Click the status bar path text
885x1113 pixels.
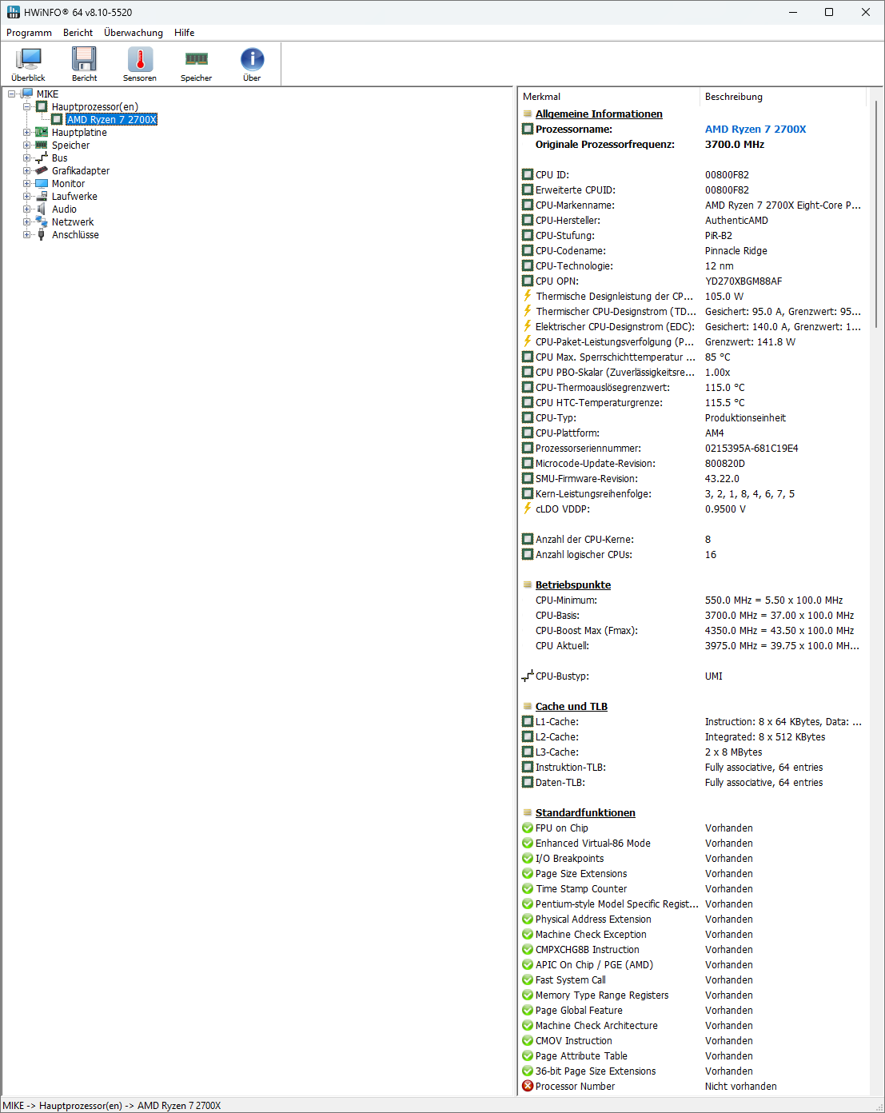(x=112, y=1106)
